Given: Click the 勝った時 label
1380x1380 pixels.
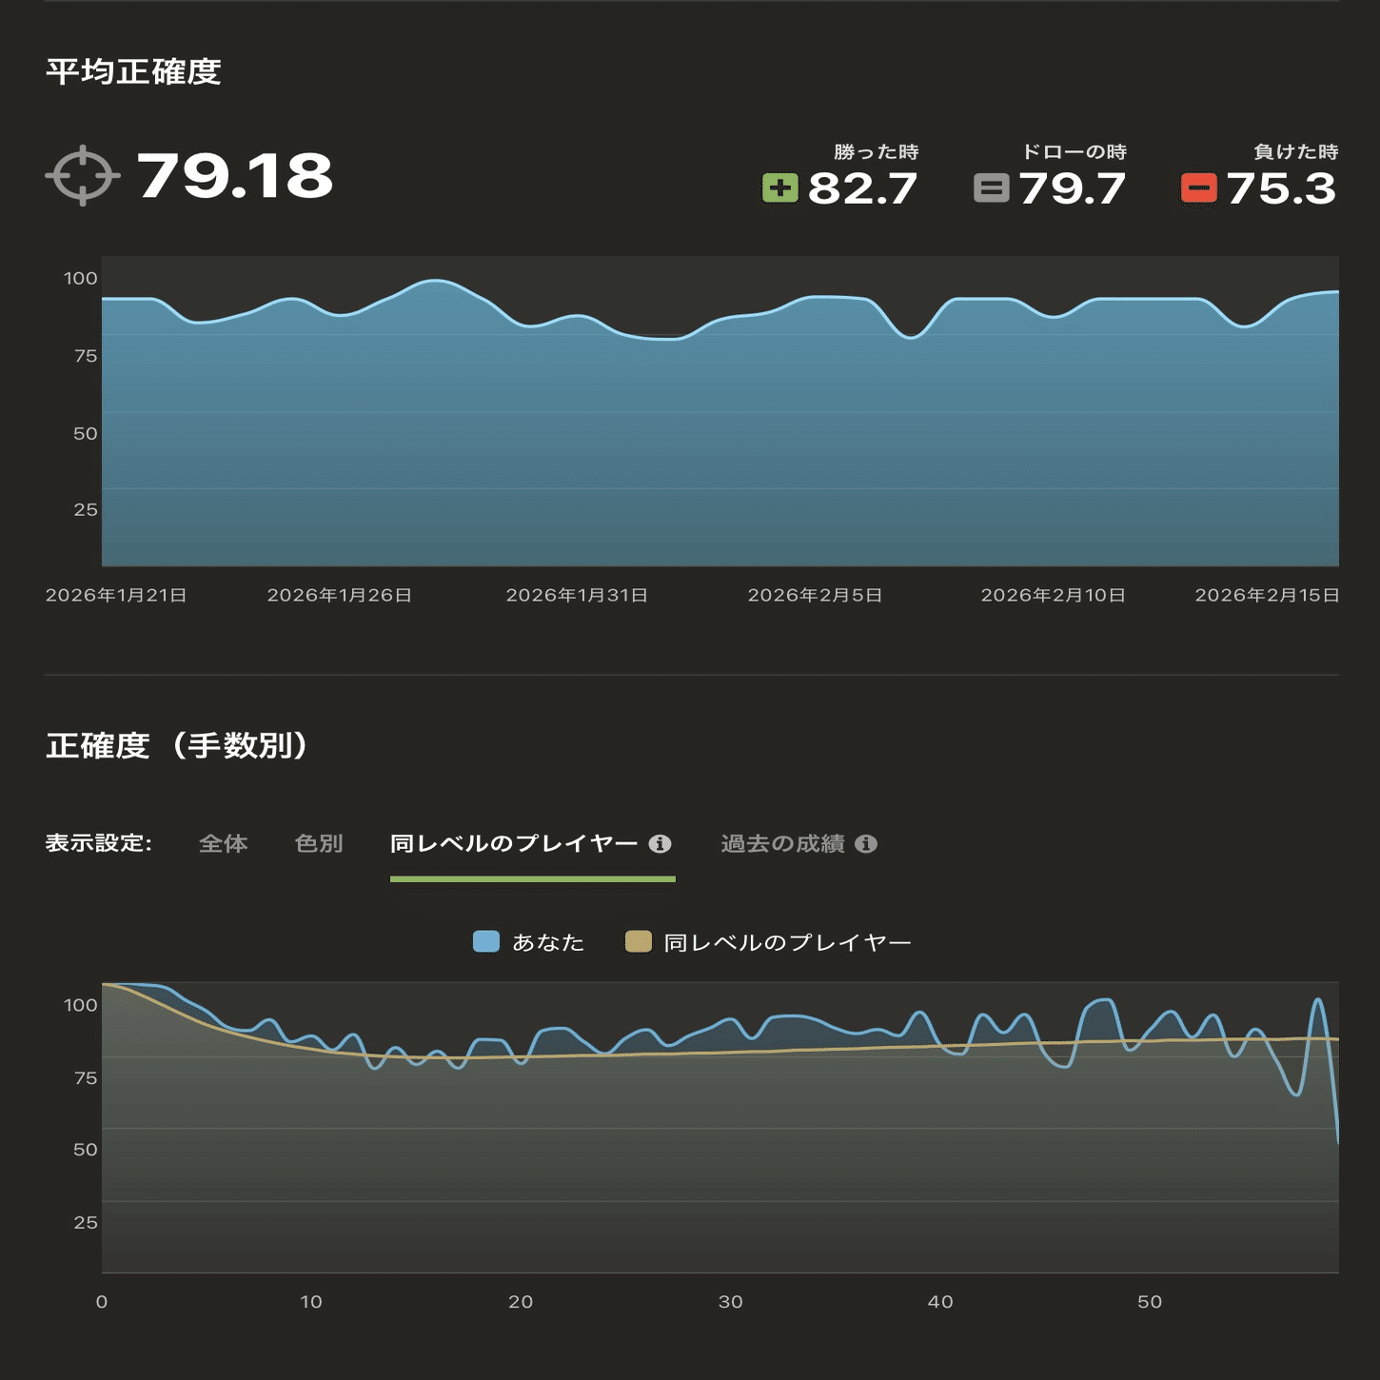Looking at the screenshot, I should click(877, 152).
